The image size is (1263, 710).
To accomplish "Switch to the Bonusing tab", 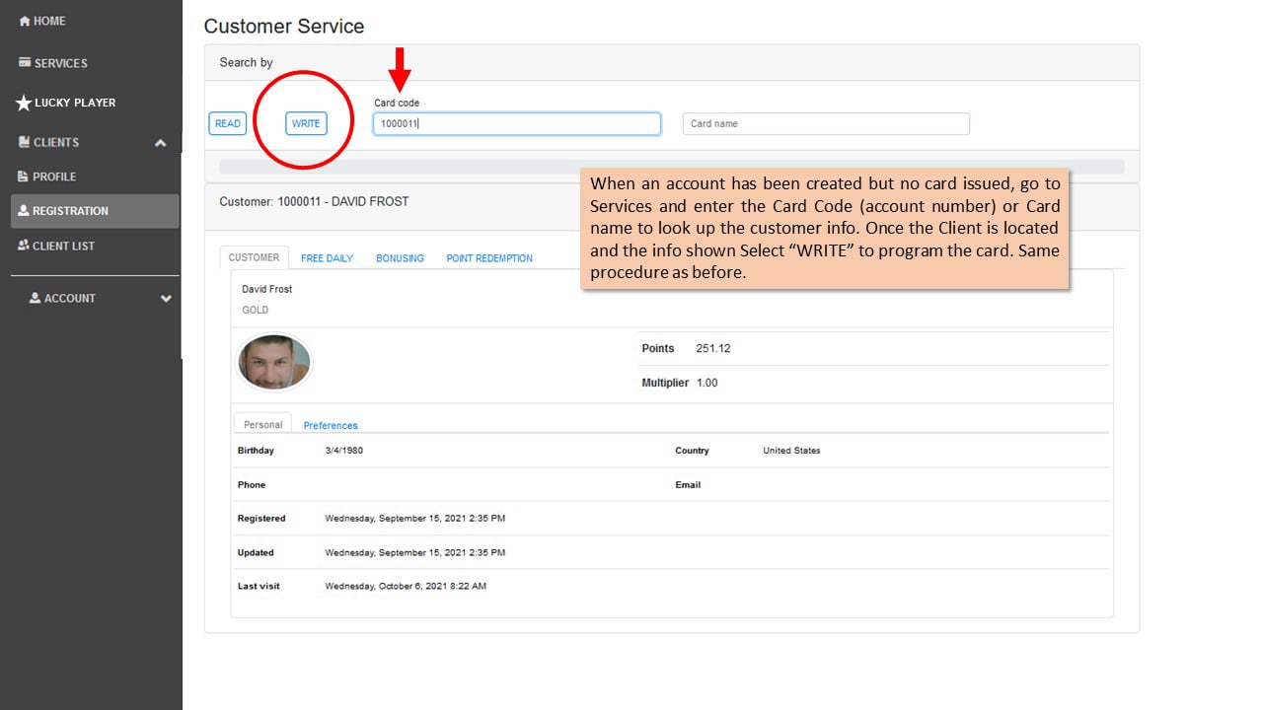I will tap(400, 258).
